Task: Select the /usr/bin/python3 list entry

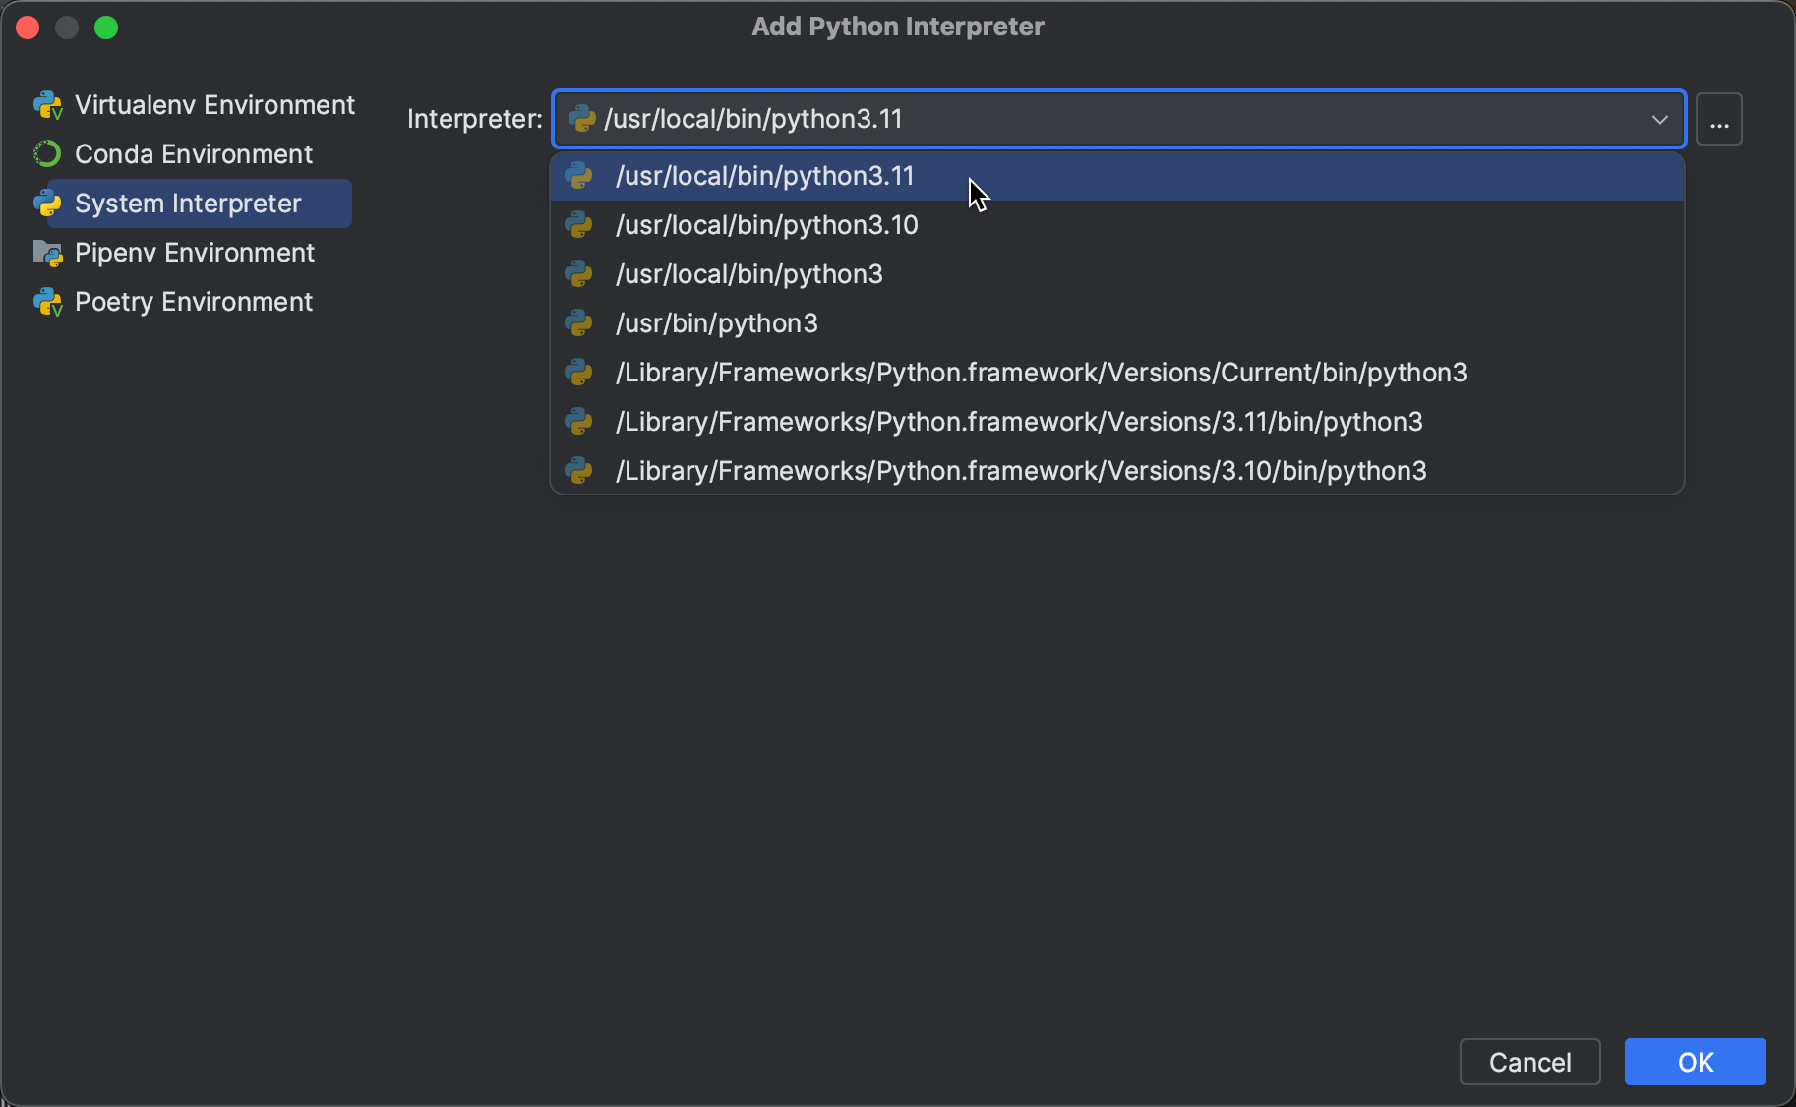Action: tap(716, 323)
